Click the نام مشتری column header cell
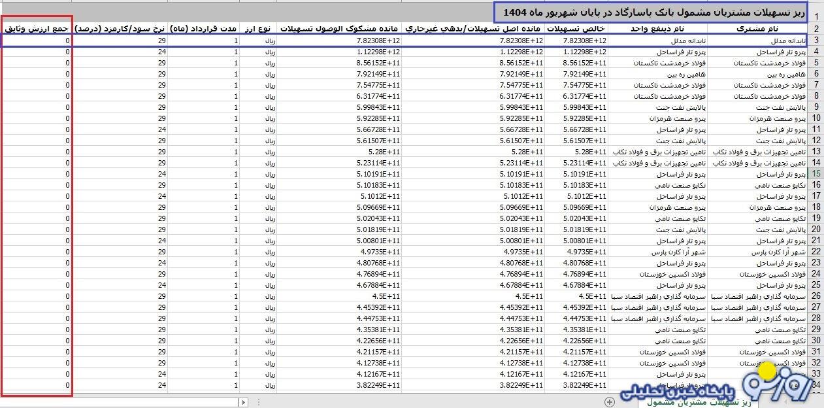Image resolution: width=824 pixels, height=408 pixels. pyautogui.click(x=757, y=29)
